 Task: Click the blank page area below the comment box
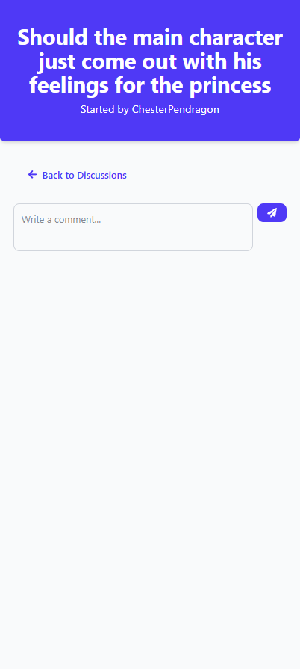point(150,427)
